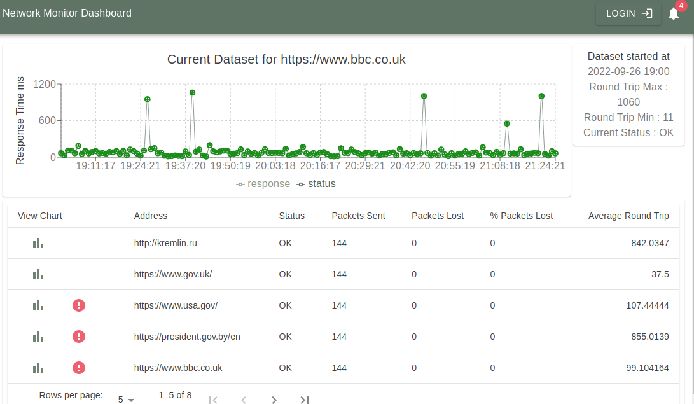
Task: View chart for https://www.usa.gov/
Action: point(38,305)
